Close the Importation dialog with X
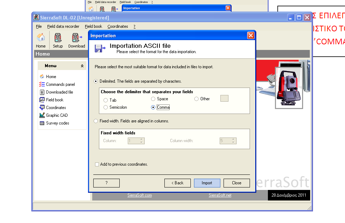The width and height of the screenshot is (345, 223). (251, 36)
